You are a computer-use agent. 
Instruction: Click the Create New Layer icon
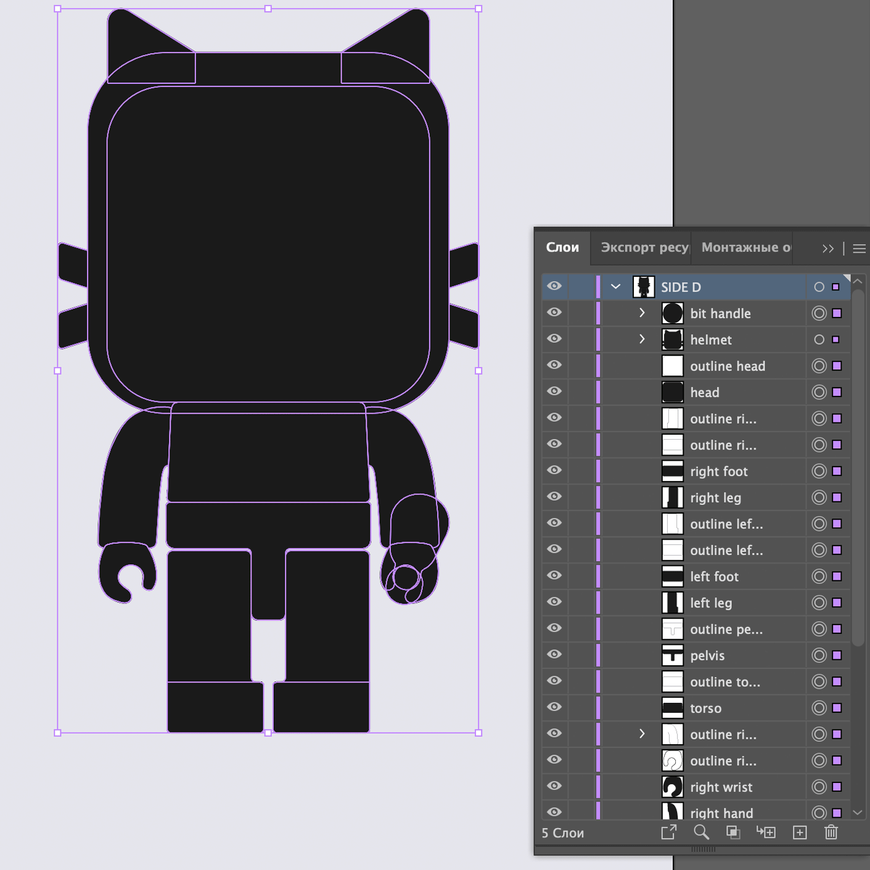800,832
